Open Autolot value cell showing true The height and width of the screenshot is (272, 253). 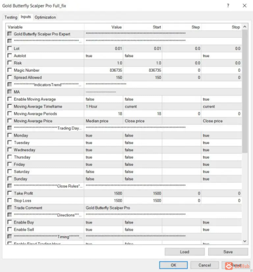pos(104,56)
